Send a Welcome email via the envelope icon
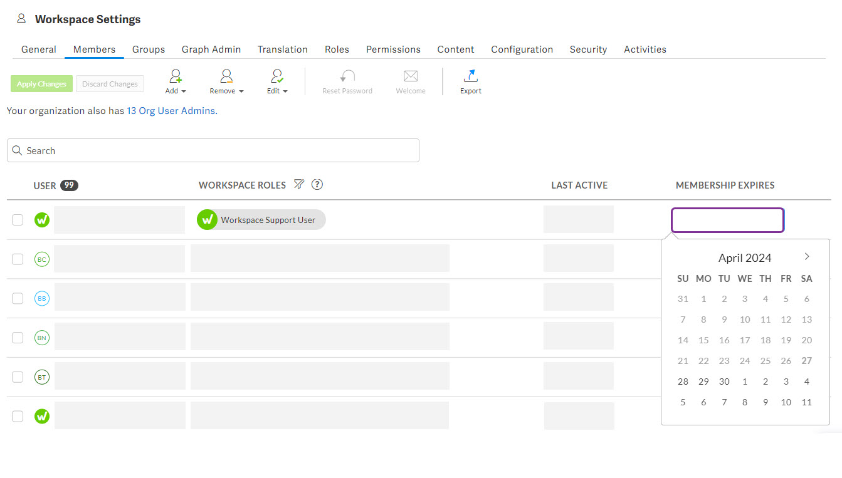This screenshot has height=478, width=842. point(410,76)
